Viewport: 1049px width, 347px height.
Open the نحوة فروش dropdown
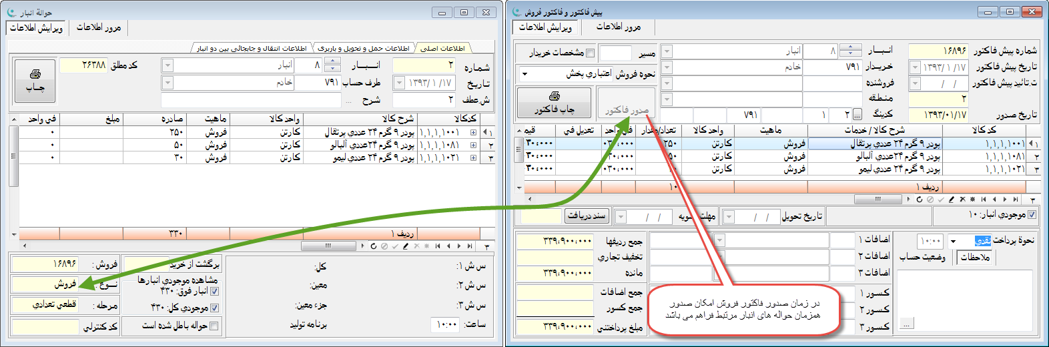point(524,74)
